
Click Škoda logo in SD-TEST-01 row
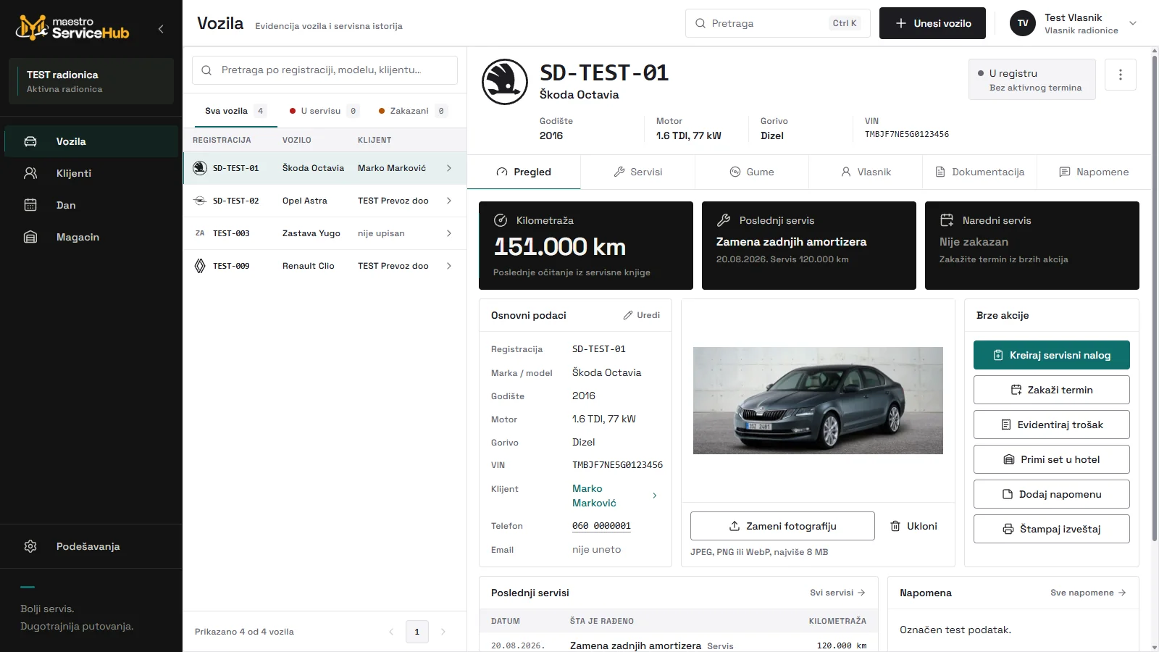[x=200, y=168]
